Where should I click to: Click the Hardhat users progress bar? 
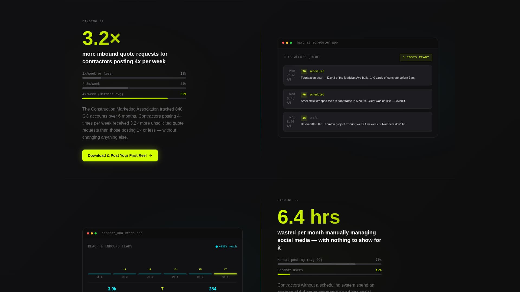329,274
